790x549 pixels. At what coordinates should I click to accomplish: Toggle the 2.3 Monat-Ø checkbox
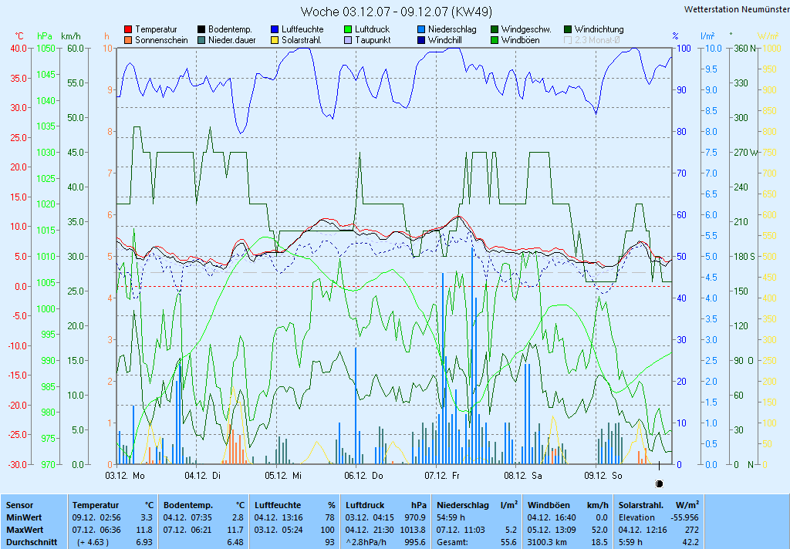pyautogui.click(x=569, y=40)
